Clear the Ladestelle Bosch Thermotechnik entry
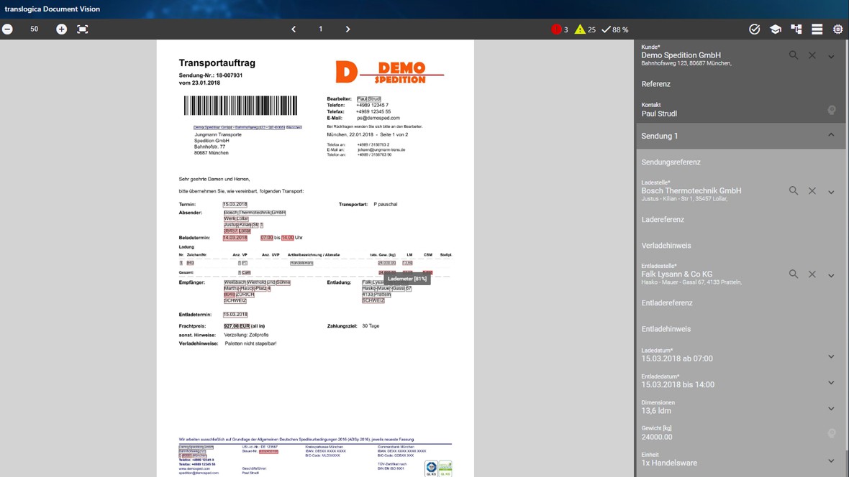Image resolution: width=849 pixels, height=477 pixels. [x=812, y=191]
